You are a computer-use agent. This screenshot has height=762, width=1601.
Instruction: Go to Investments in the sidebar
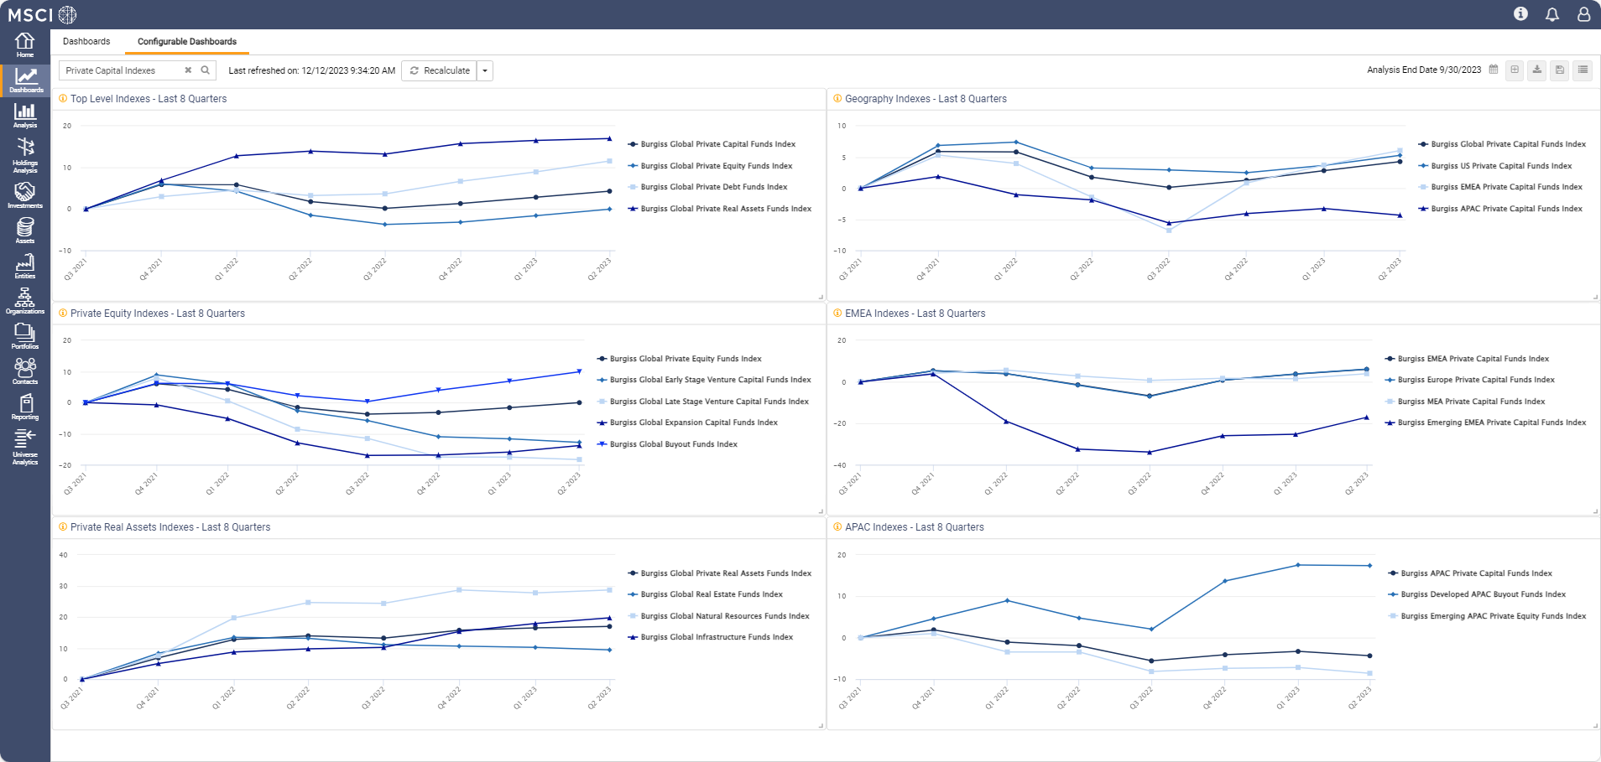(x=25, y=194)
